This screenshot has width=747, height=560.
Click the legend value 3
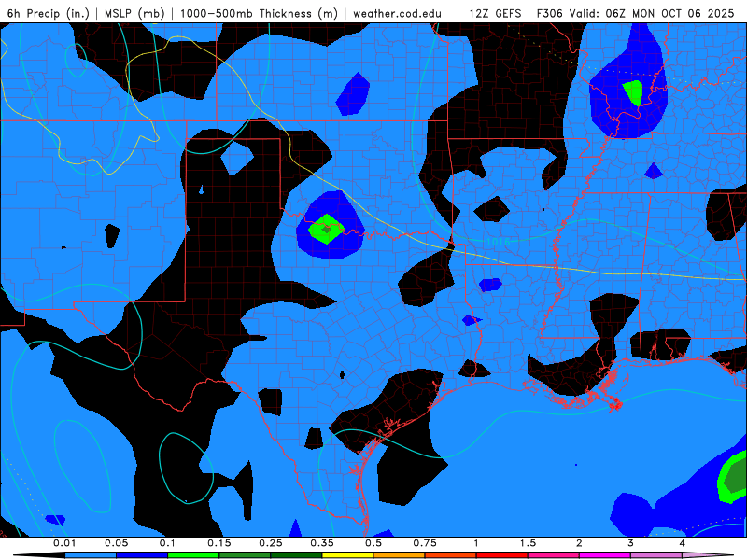pos(631,543)
